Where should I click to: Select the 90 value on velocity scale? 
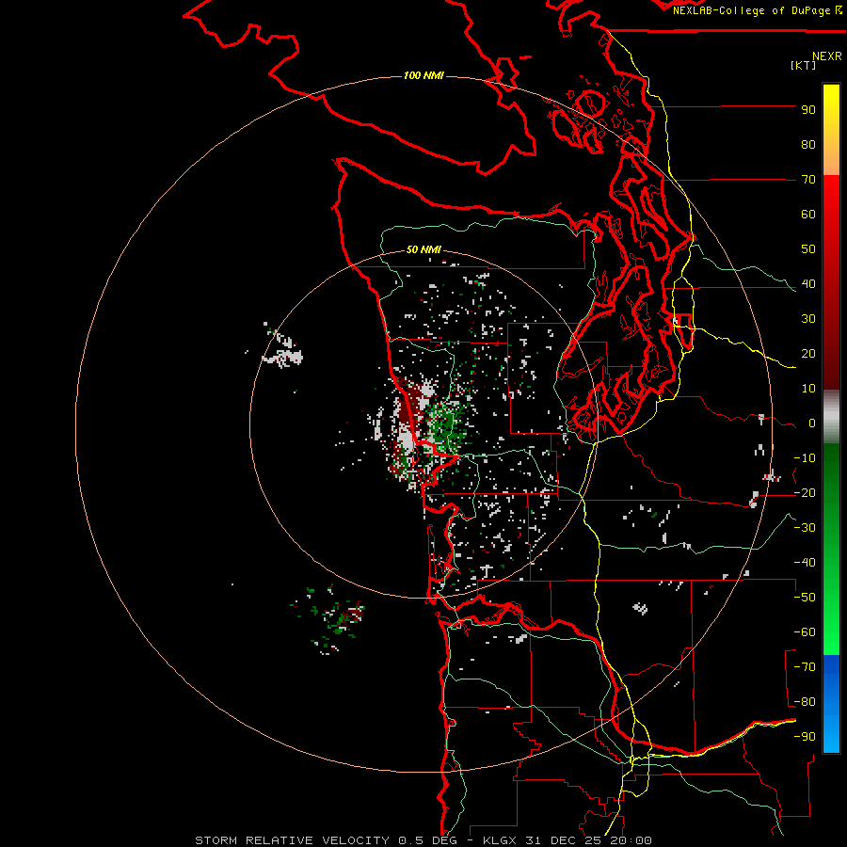pos(808,110)
